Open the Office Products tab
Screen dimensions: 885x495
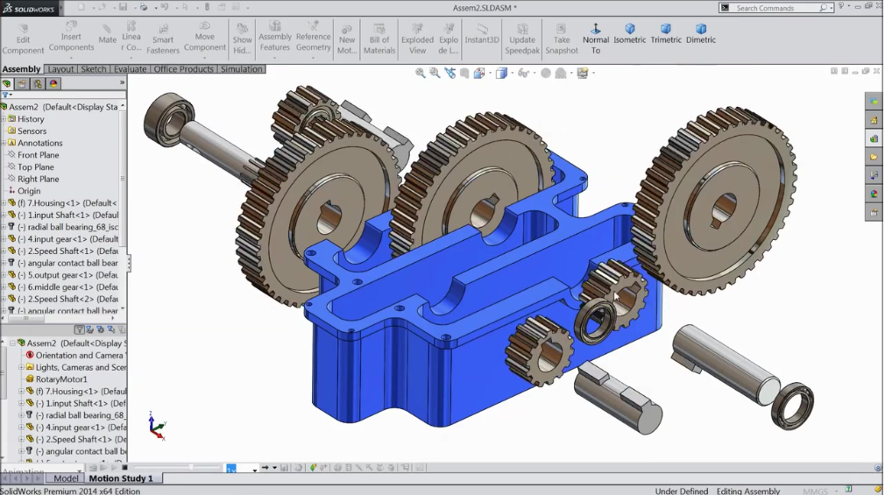183,69
